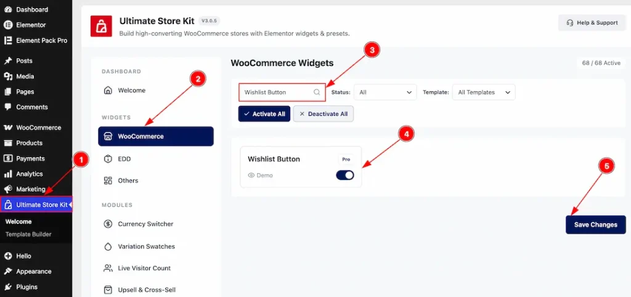Image resolution: width=631 pixels, height=297 pixels.
Task: View the Wishlist Button Demo link
Action: pyautogui.click(x=261, y=176)
